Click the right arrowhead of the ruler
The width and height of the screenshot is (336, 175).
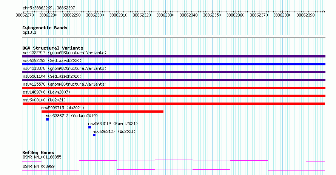coord(324,12)
